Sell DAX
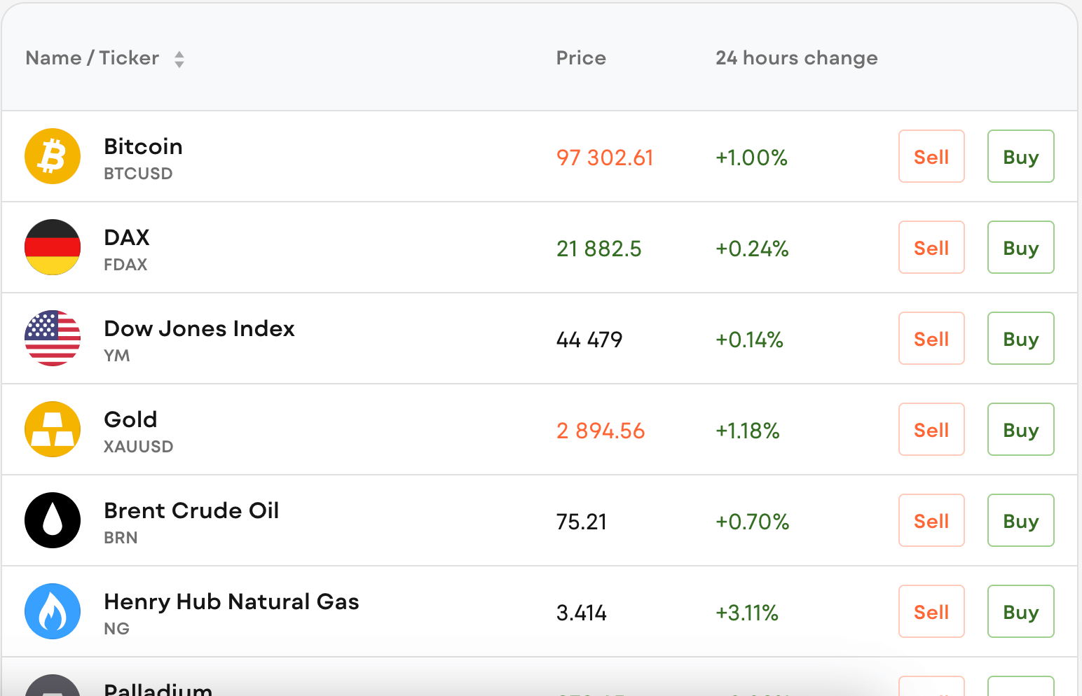The width and height of the screenshot is (1082, 696). 931,247
